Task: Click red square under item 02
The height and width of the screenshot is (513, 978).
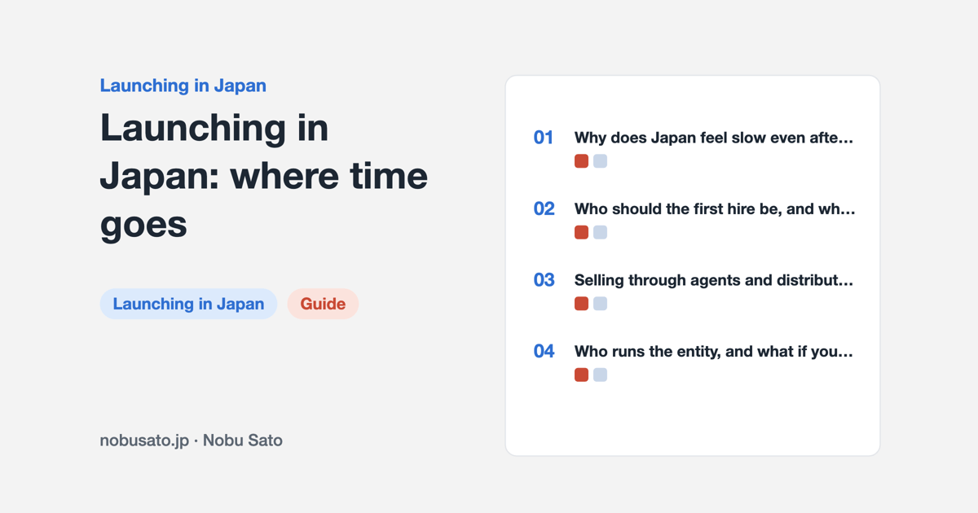Action: pos(581,232)
